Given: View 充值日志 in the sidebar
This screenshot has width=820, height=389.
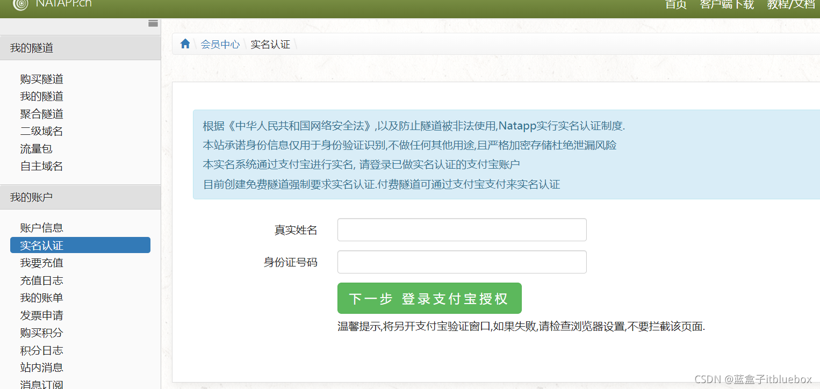Looking at the screenshot, I should [42, 280].
